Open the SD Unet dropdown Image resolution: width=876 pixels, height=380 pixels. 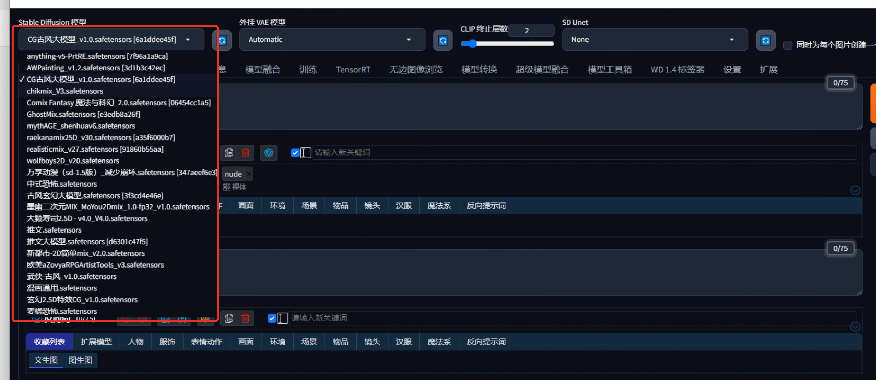pos(655,40)
